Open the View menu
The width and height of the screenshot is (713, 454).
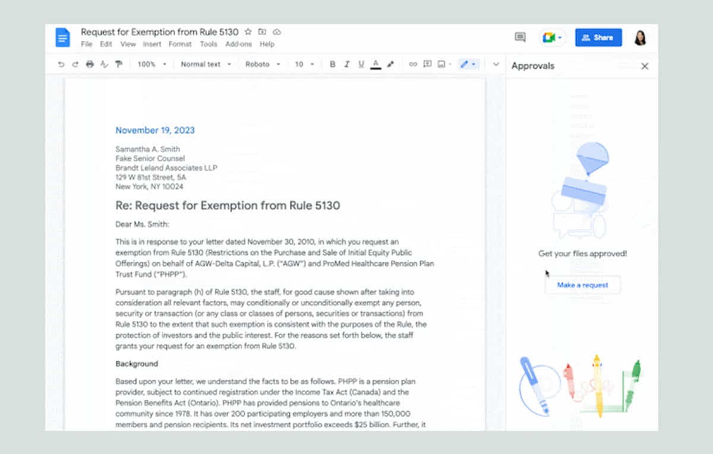pos(128,44)
